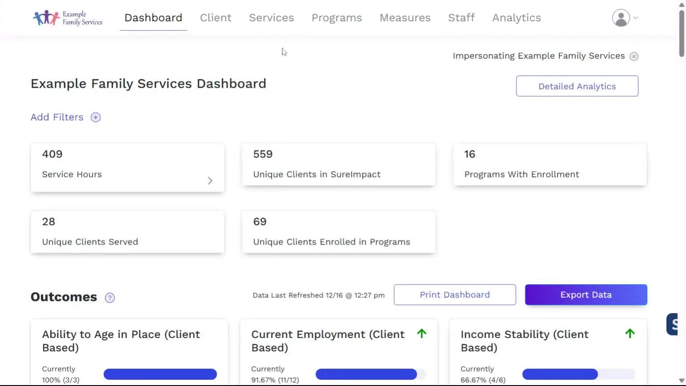Image resolution: width=686 pixels, height=386 pixels.
Task: Open the Services tab
Action: (271, 18)
